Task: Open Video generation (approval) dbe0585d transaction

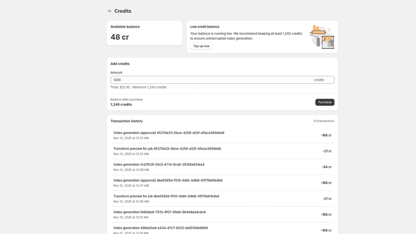Action: (x=223, y=183)
